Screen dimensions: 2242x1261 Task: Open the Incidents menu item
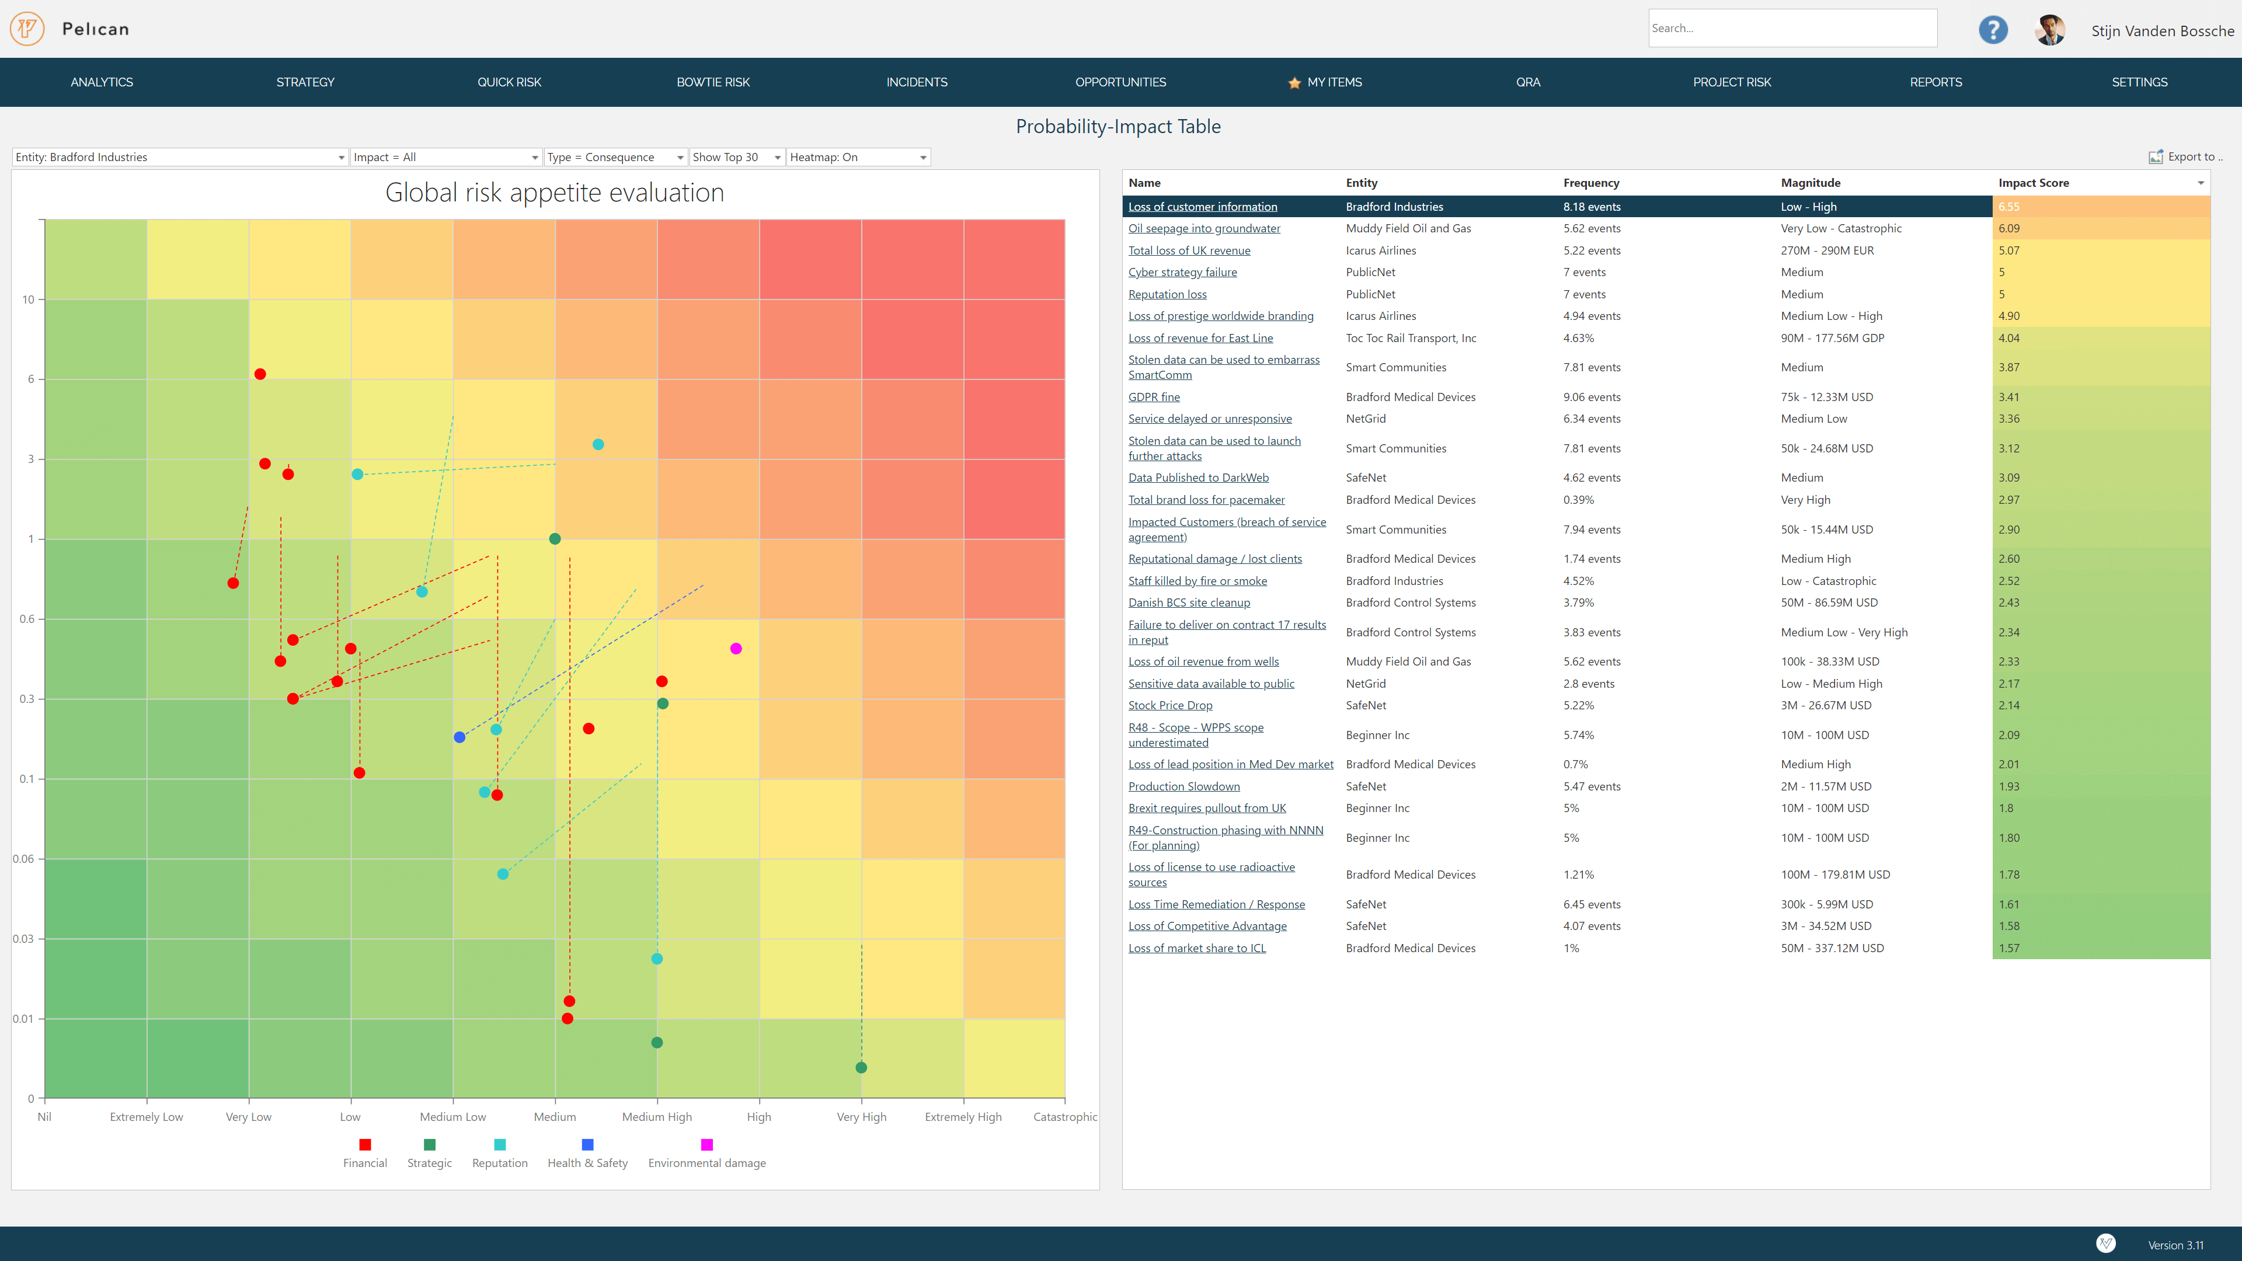(917, 83)
